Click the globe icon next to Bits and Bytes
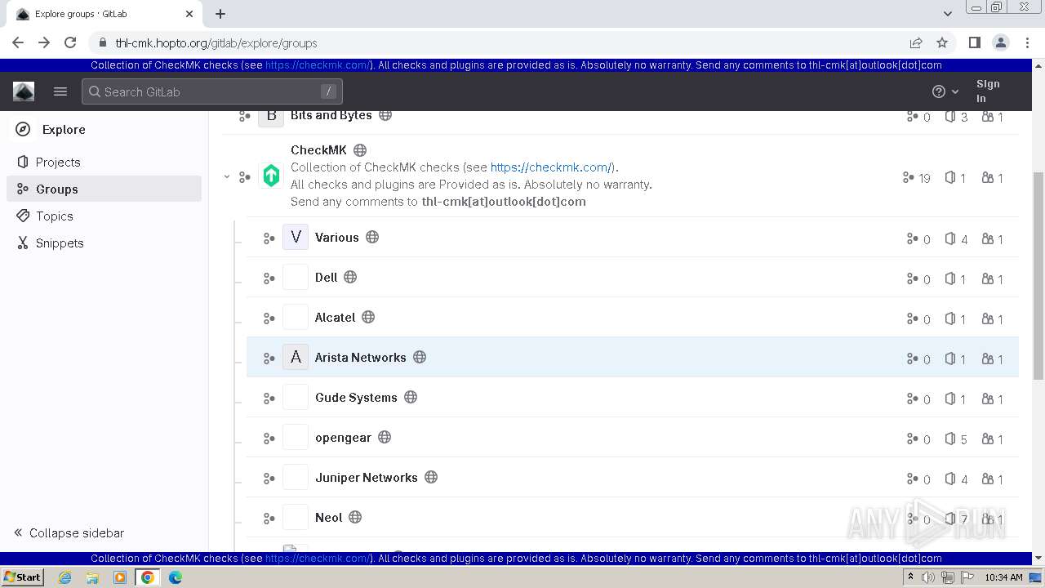Image resolution: width=1045 pixels, height=588 pixels. pos(385,115)
